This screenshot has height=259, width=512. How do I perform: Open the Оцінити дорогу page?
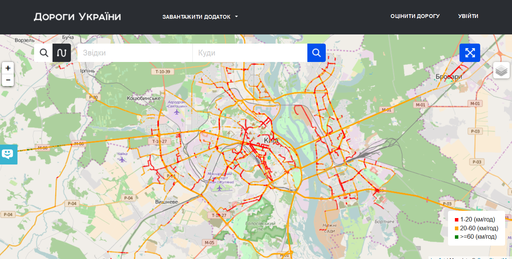click(415, 16)
